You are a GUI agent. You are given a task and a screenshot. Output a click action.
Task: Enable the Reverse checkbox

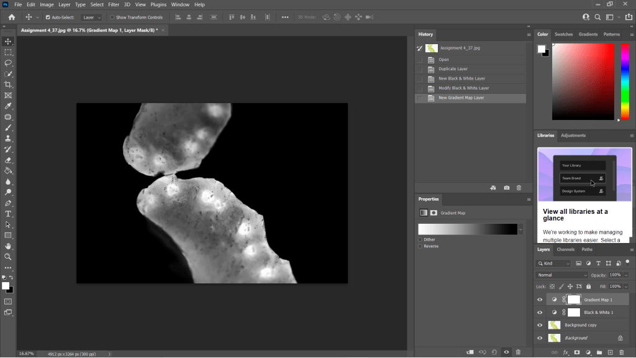(x=420, y=246)
